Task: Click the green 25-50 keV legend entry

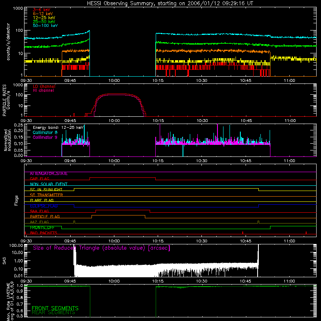Action: (x=44, y=22)
